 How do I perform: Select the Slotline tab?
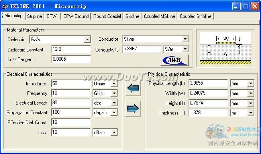(x=132, y=16)
